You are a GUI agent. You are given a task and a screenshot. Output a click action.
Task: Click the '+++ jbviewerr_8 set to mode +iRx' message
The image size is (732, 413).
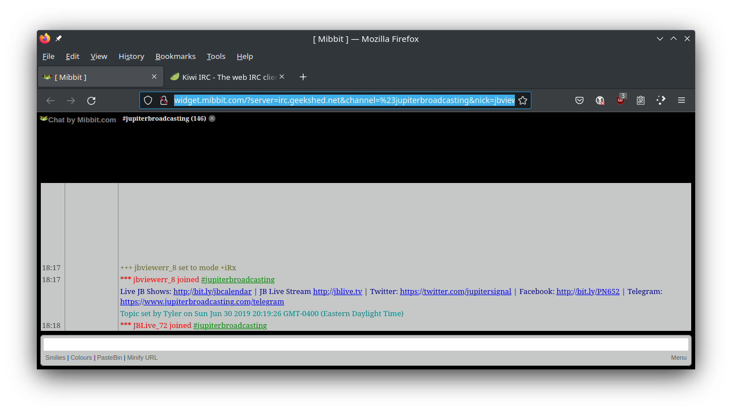tap(178, 267)
